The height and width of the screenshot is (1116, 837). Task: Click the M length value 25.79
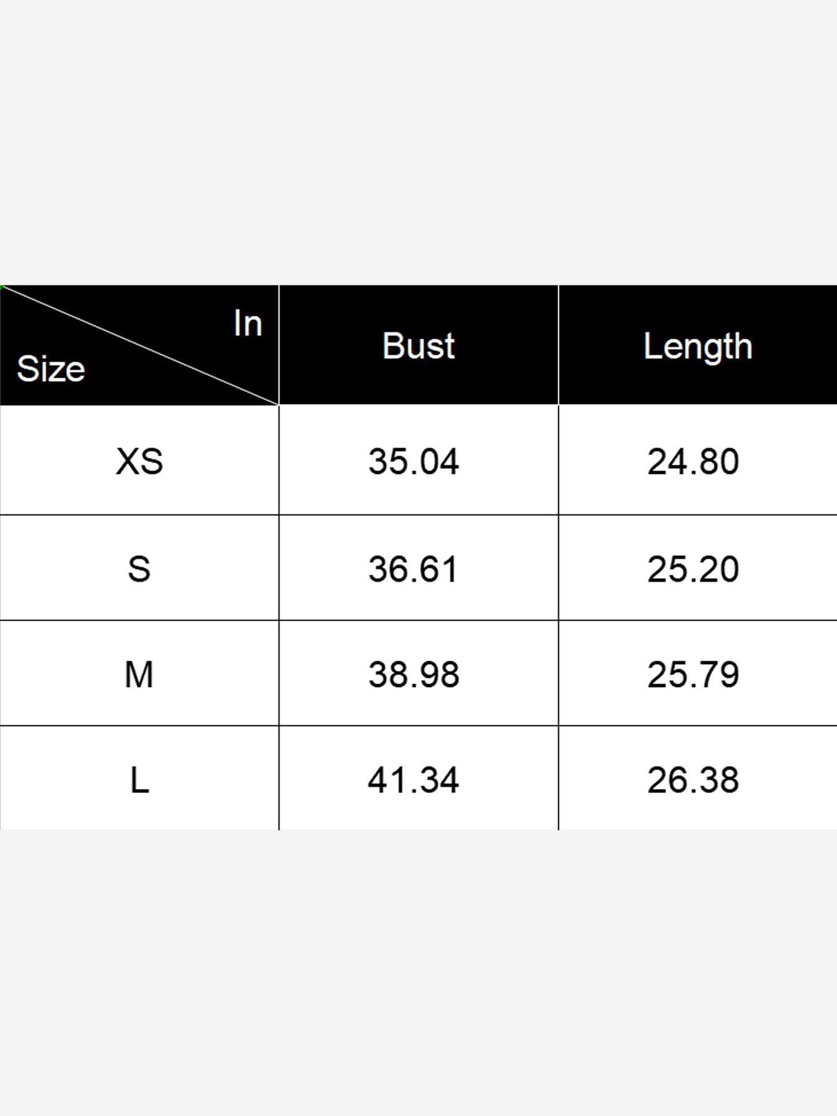(693, 674)
